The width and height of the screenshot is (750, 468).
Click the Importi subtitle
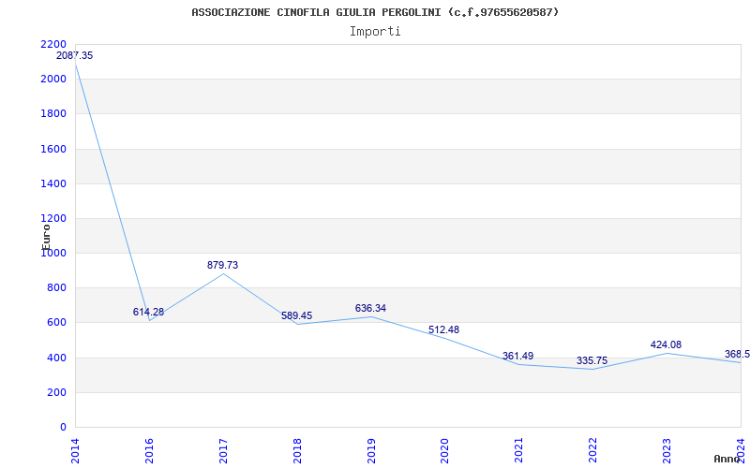375,32
